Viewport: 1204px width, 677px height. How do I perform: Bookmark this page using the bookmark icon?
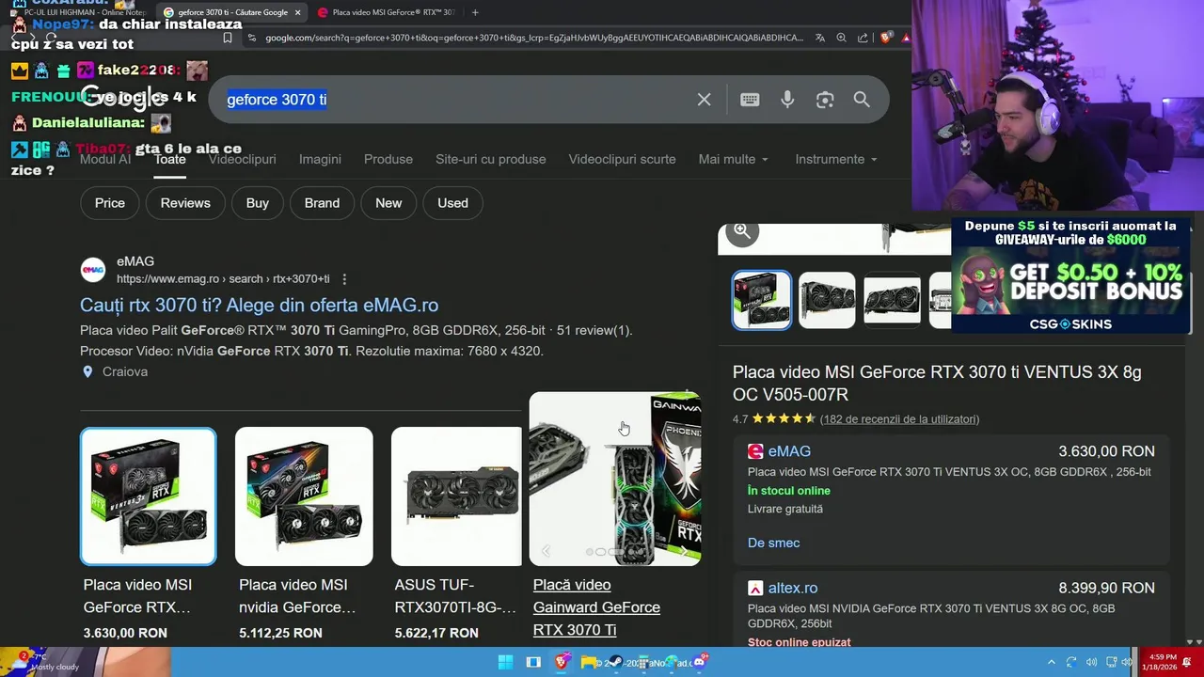[227, 38]
